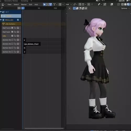The image size is (131, 131).
Task: Open the filter funnel dropdown arrow
Action: [x=57, y=4]
